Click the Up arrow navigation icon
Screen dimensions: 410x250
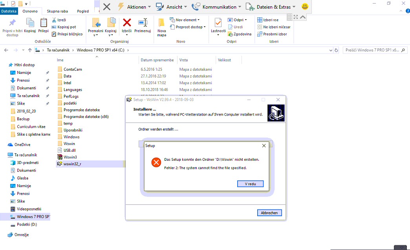tap(30, 50)
